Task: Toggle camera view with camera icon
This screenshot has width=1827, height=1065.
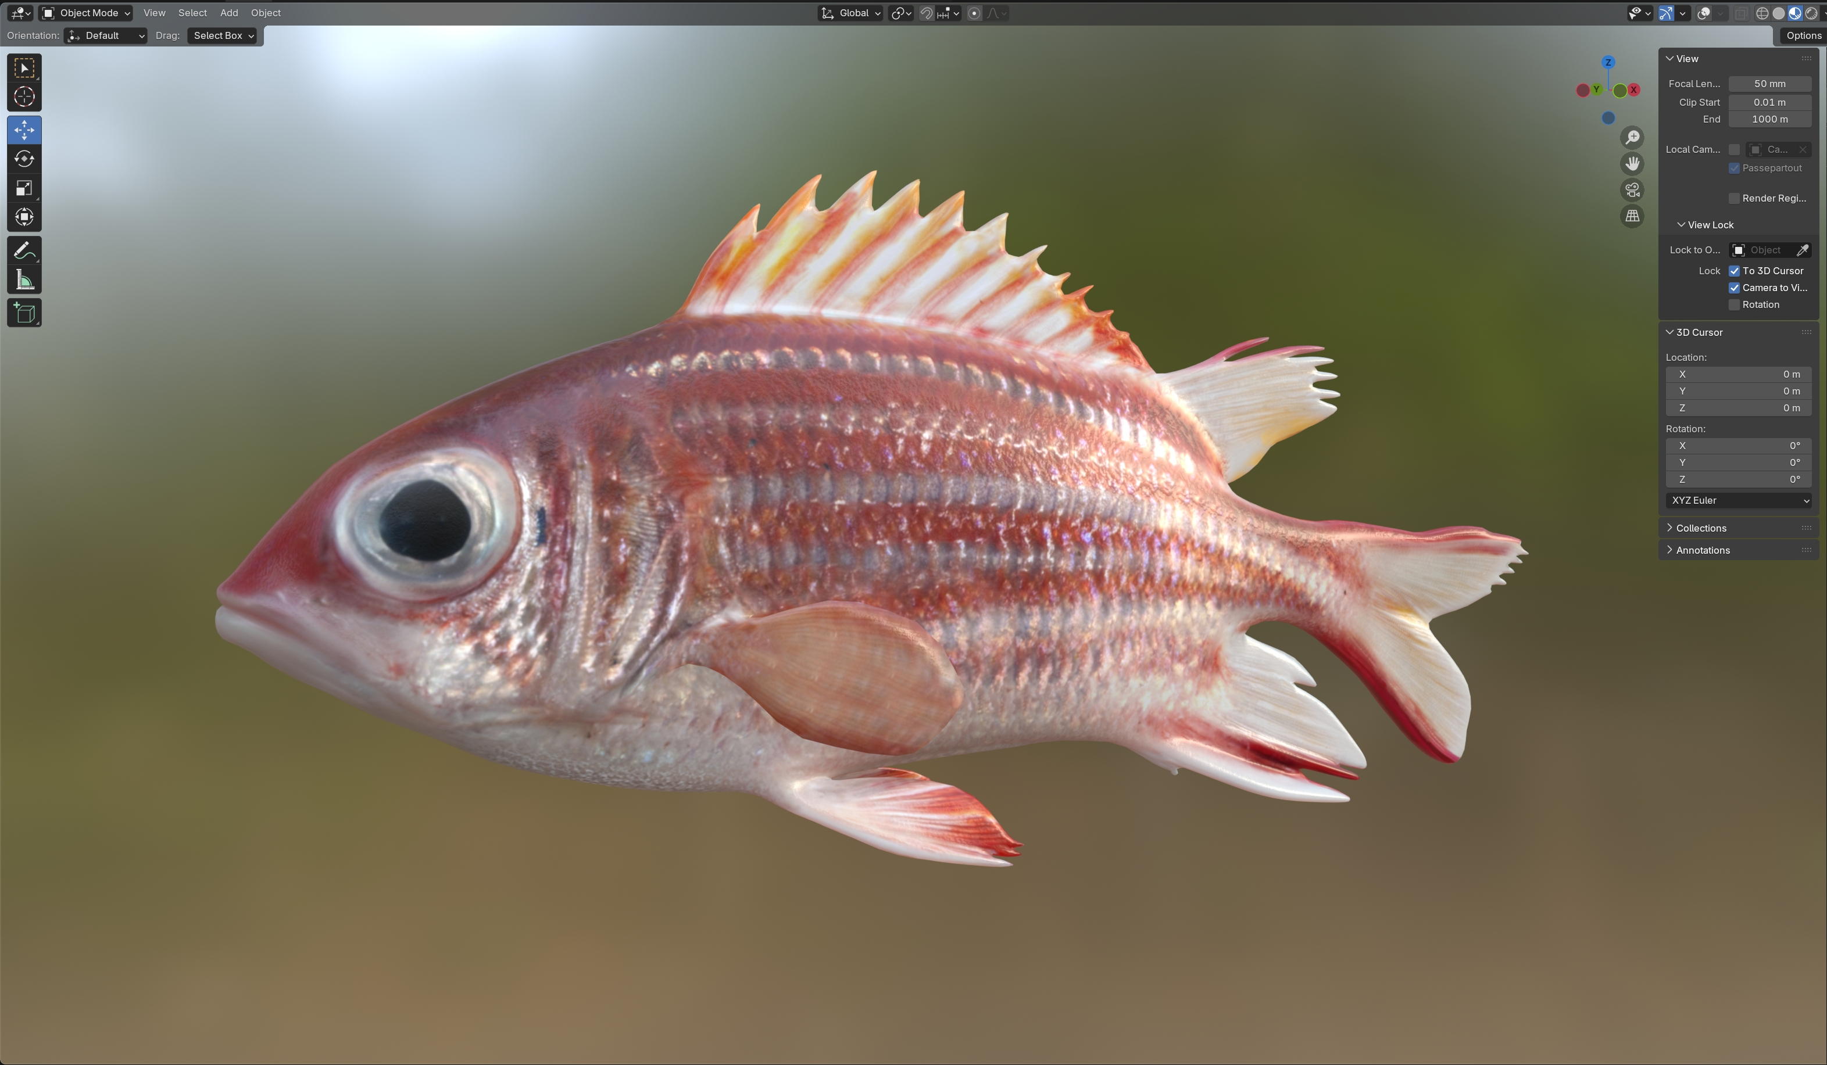Action: (1632, 190)
